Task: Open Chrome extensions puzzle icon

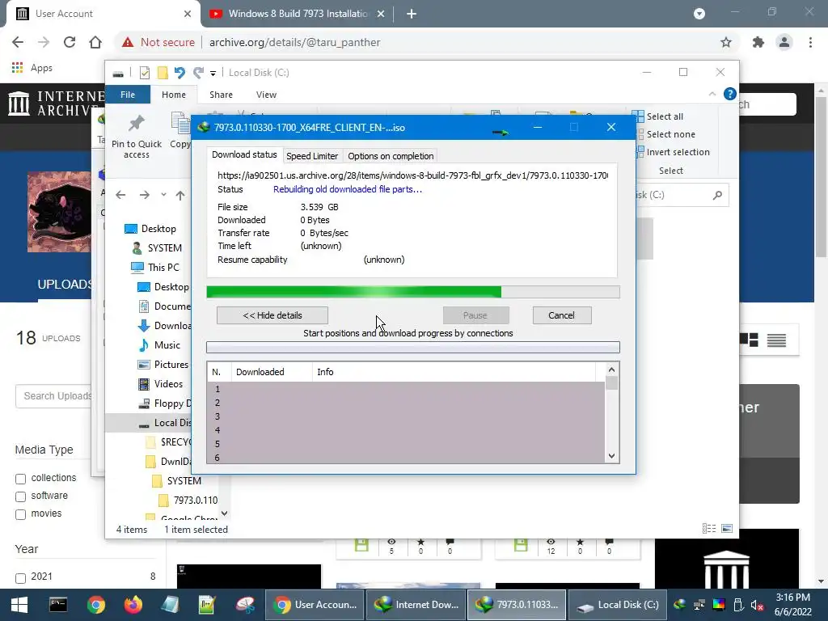Action: tap(758, 42)
